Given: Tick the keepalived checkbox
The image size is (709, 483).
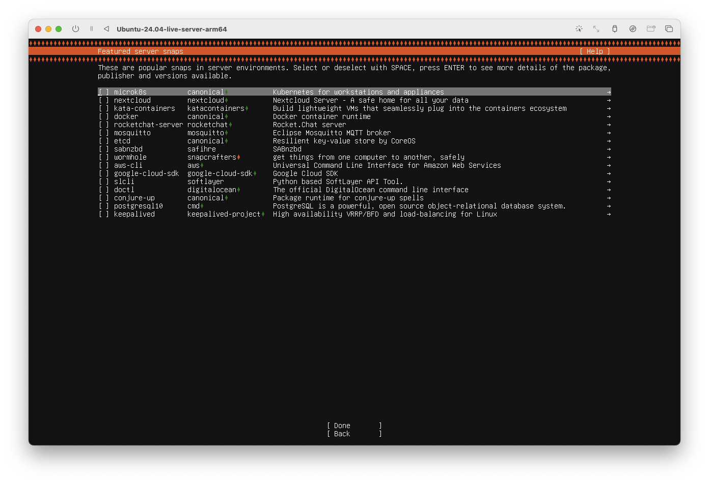Looking at the screenshot, I should point(104,214).
